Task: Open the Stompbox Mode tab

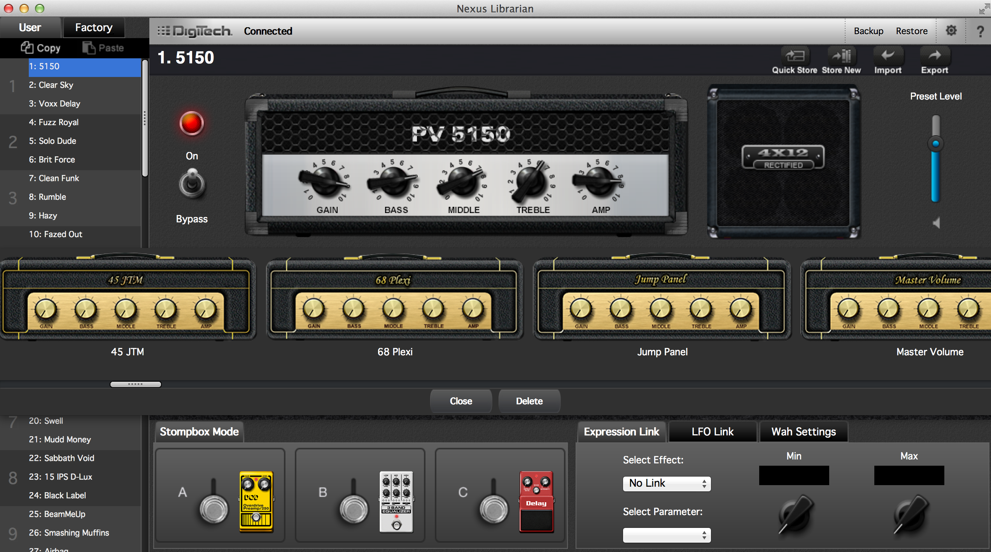Action: pos(199,431)
